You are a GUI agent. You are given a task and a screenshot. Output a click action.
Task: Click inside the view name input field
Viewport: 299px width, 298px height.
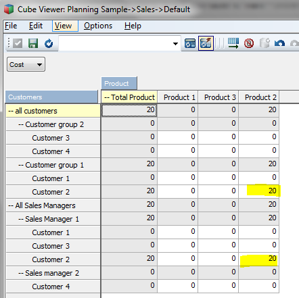coord(115,43)
